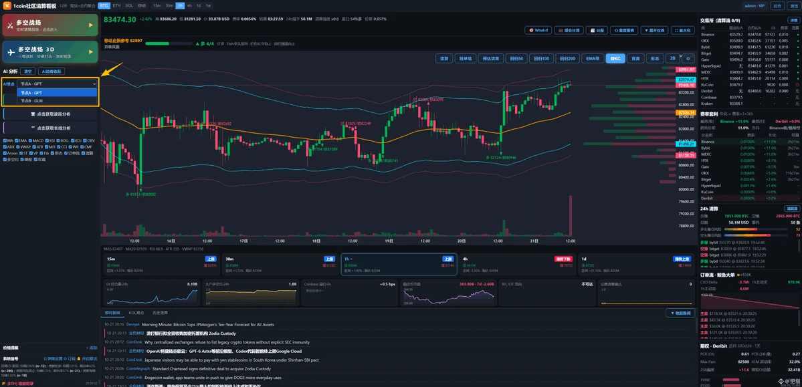Click the EMA带 overlay button
The height and width of the screenshot is (387, 802).
593,58
